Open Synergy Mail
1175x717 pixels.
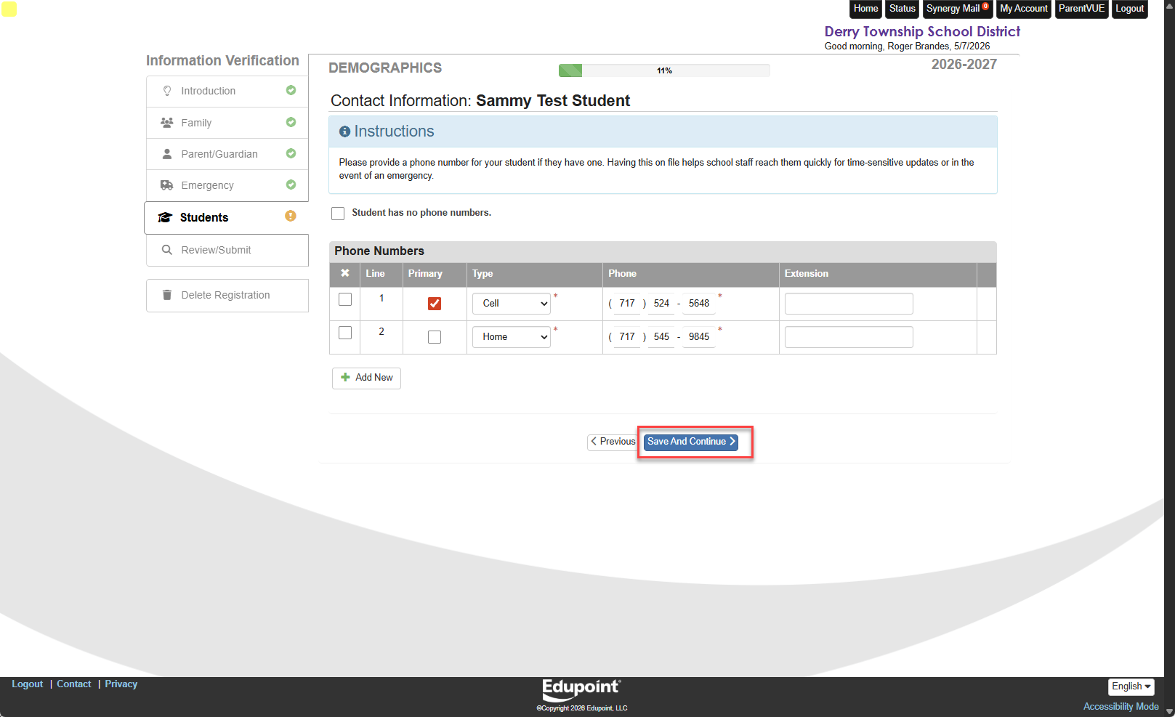tap(957, 9)
